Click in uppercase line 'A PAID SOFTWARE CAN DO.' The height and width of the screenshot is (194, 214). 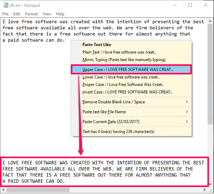33,181
